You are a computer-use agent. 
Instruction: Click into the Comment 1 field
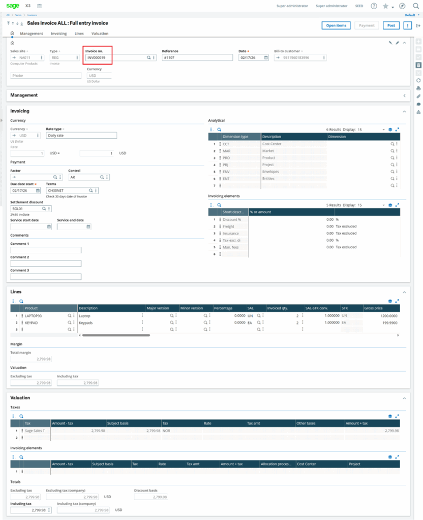[x=46, y=250]
